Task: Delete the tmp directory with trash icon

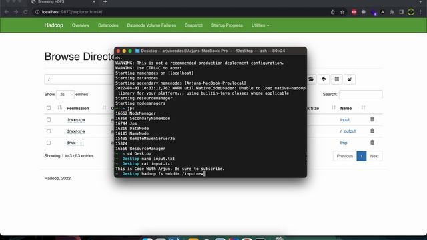Action: point(372,142)
